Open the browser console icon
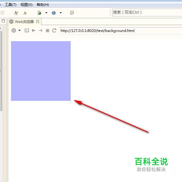The image size is (182, 182). click(x=27, y=30)
